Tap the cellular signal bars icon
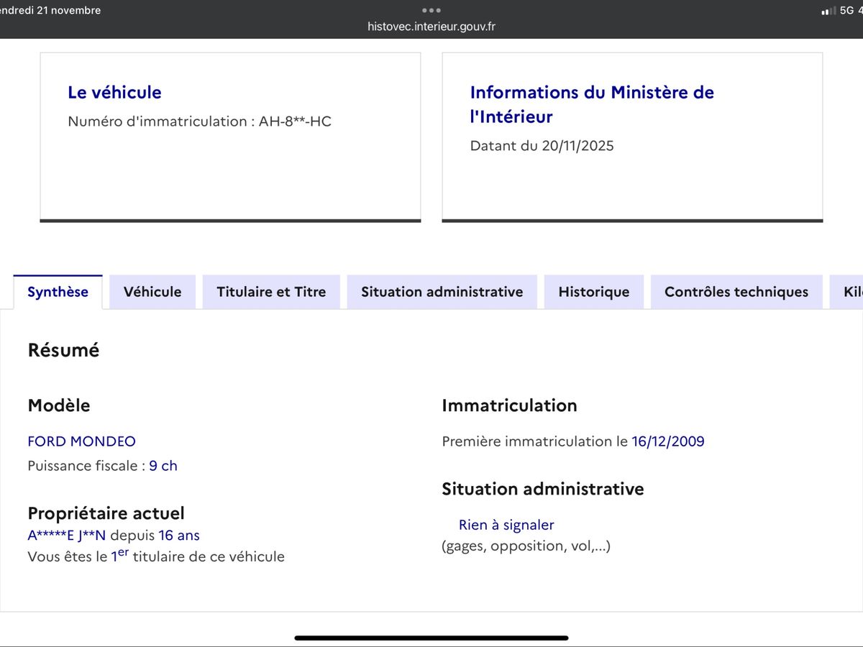The height and width of the screenshot is (647, 863). coord(828,11)
